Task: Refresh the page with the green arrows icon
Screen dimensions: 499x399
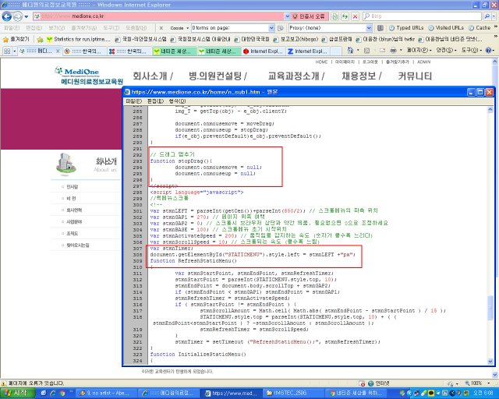Action: [345, 16]
